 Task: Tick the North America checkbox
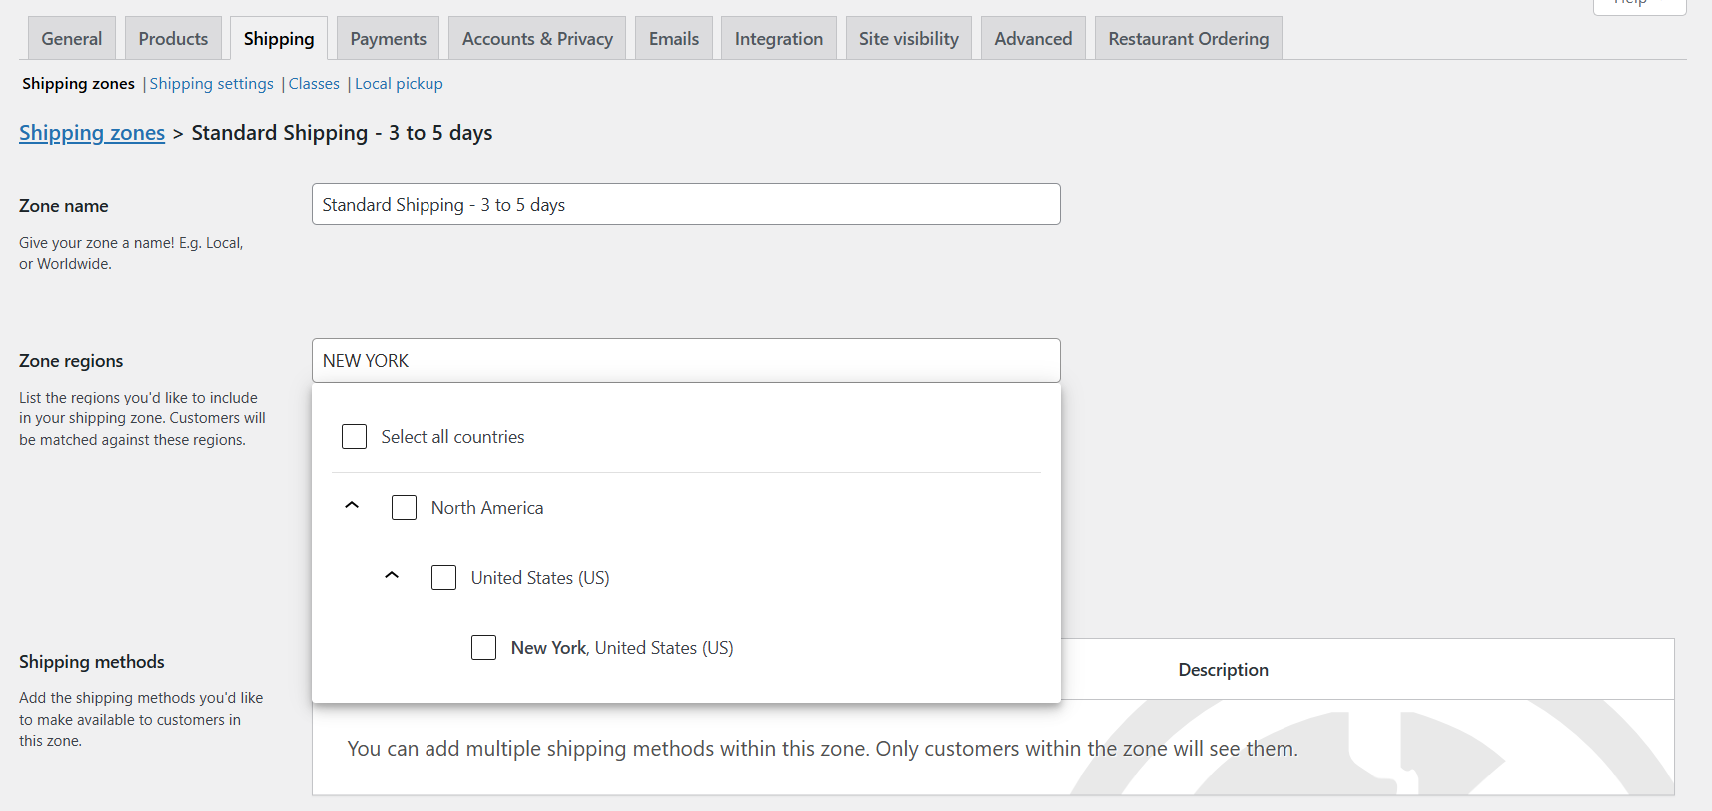tap(405, 508)
